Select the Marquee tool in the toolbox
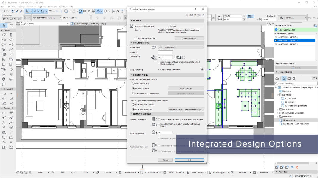This screenshot has width=318, height=178. coord(11,26)
